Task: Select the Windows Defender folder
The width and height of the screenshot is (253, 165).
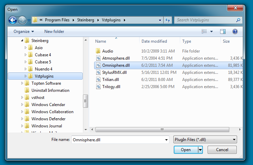Action: pos(48,119)
